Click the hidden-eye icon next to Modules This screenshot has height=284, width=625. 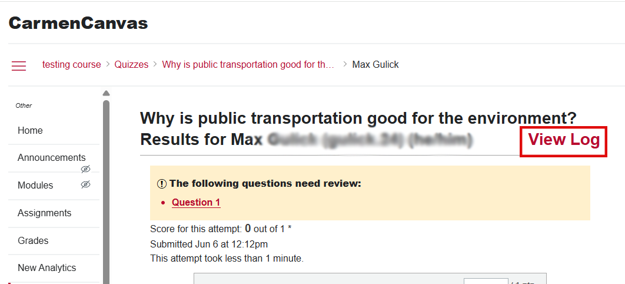click(x=85, y=184)
